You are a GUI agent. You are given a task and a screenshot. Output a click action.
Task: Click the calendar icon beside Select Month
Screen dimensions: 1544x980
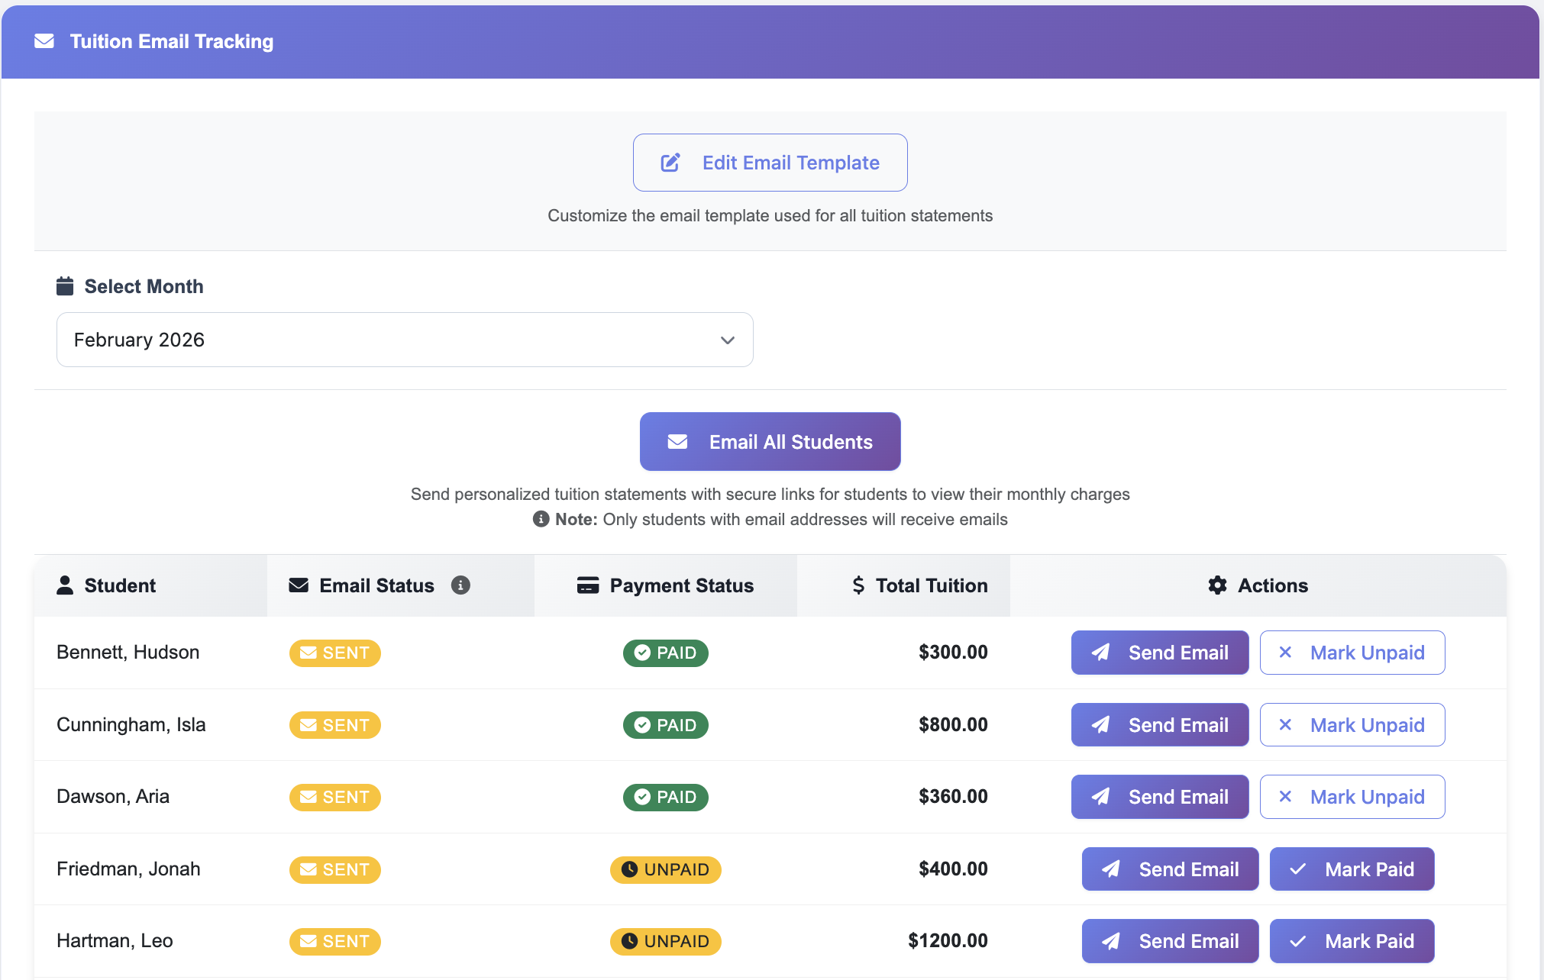pyautogui.click(x=65, y=286)
